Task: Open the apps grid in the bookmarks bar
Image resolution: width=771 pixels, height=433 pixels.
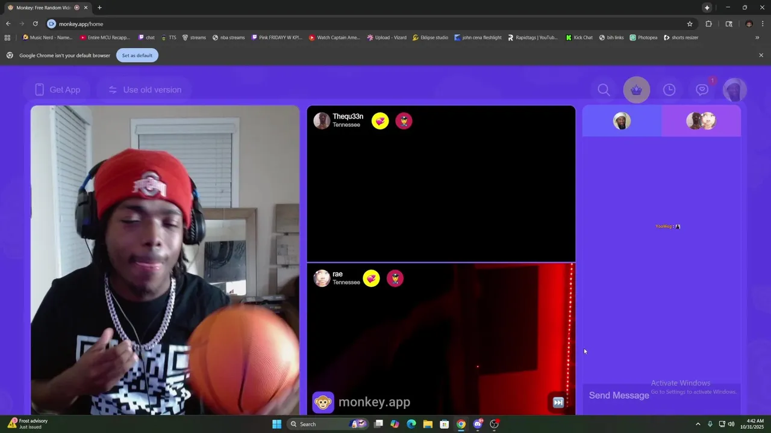Action: pos(7,37)
